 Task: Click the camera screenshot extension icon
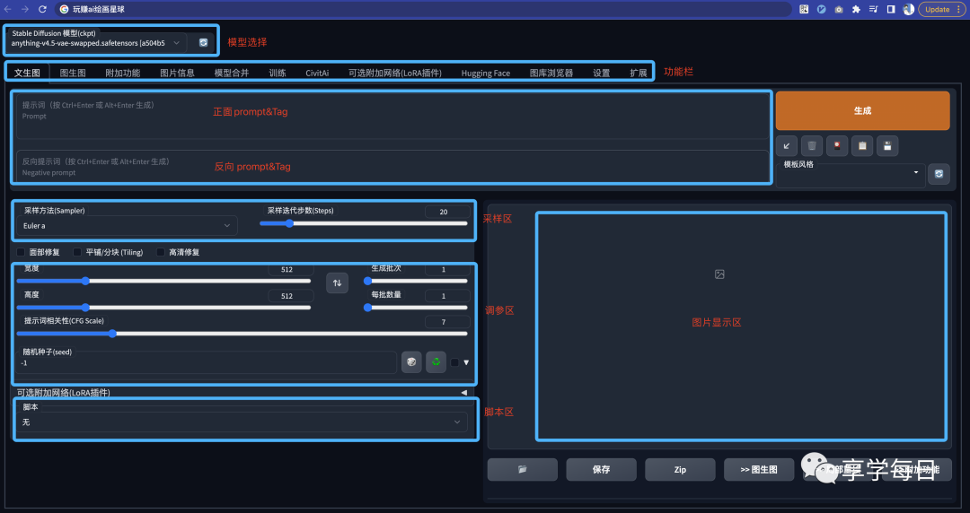point(838,9)
